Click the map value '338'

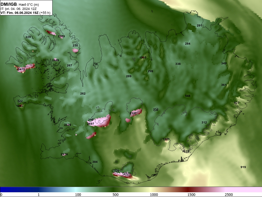[x=178, y=64]
